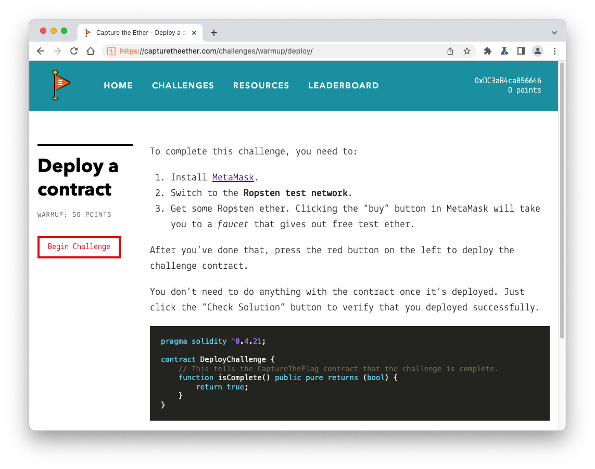This screenshot has width=595, height=469.
Task: Open a new tab with the plus icon
Action: click(214, 33)
